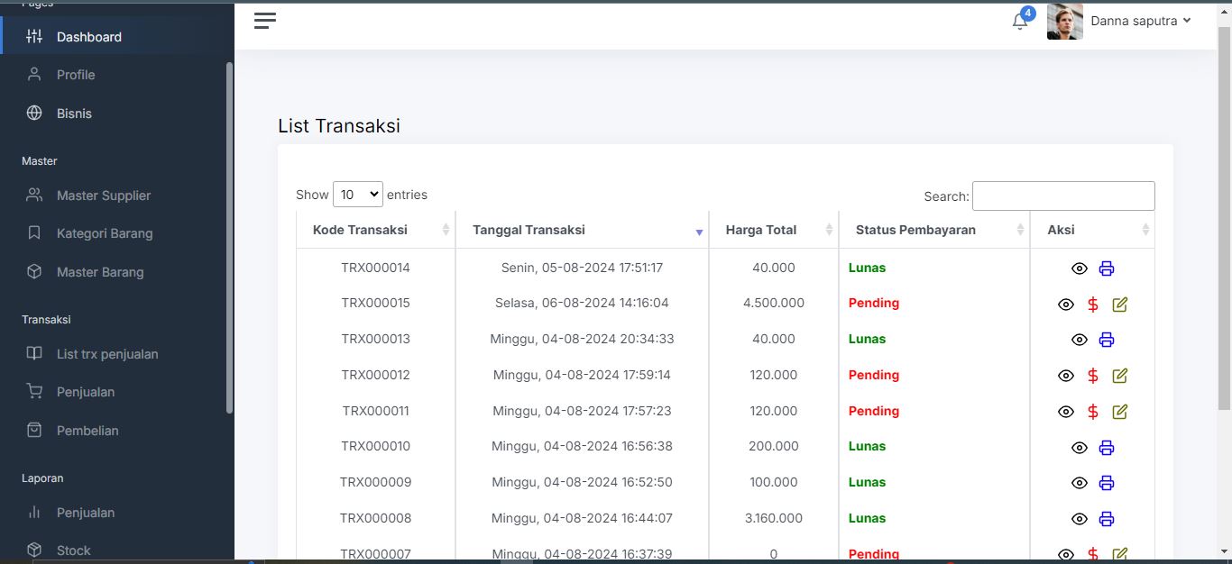Open the show entries dropdown
1232x564 pixels.
(x=357, y=195)
